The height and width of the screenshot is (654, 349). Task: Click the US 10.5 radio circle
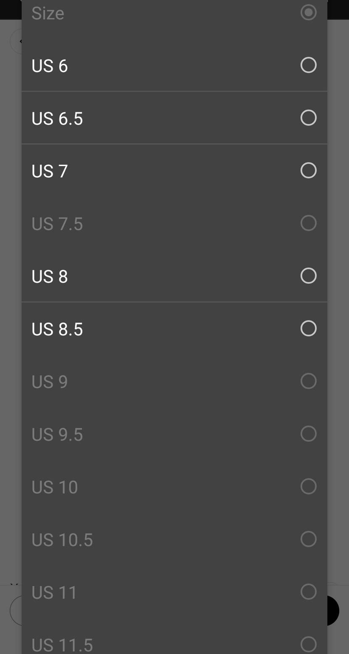pos(308,539)
